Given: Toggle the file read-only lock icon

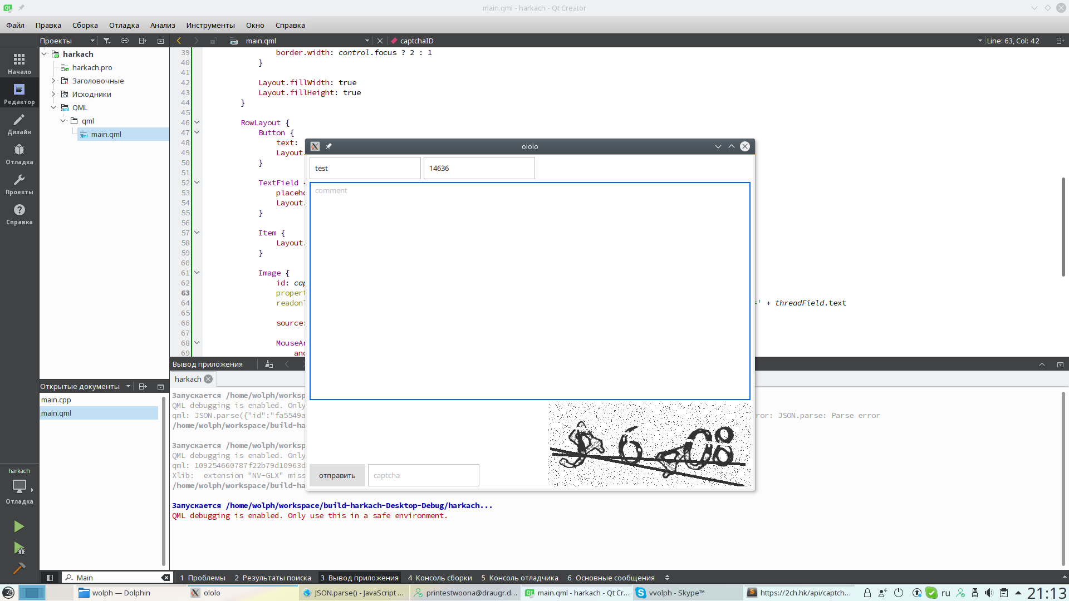Looking at the screenshot, I should pyautogui.click(x=213, y=41).
